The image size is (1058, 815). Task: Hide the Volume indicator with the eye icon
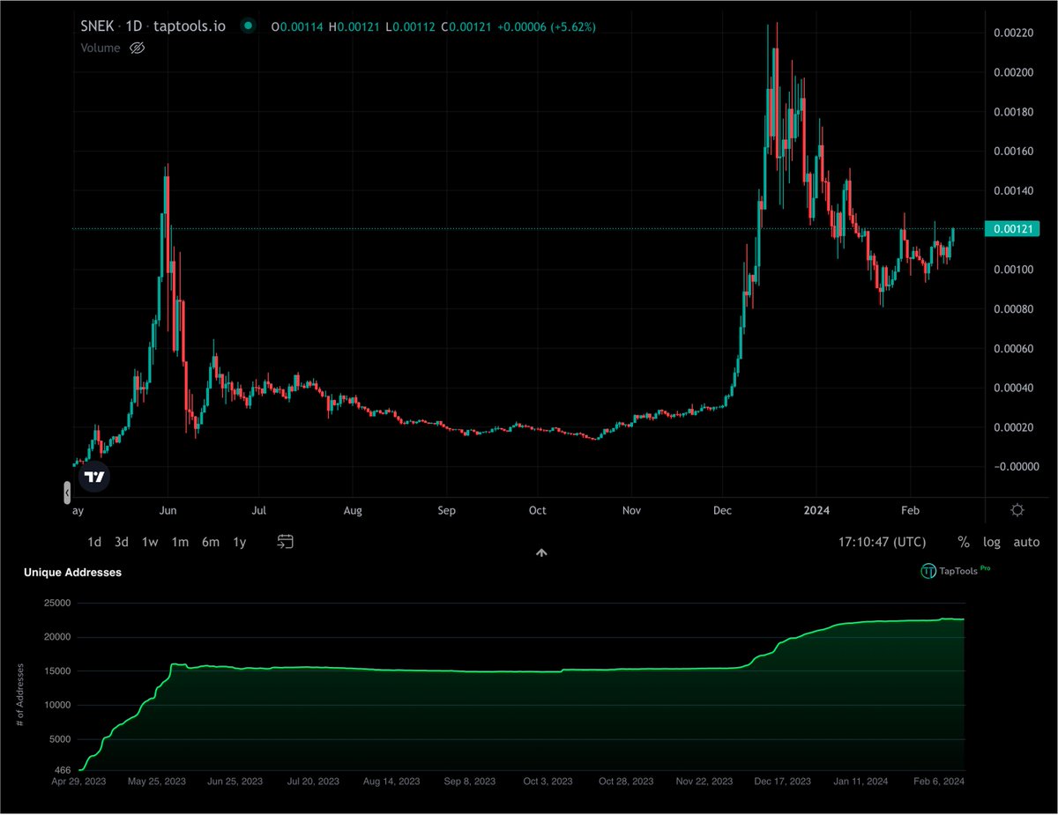tap(137, 48)
